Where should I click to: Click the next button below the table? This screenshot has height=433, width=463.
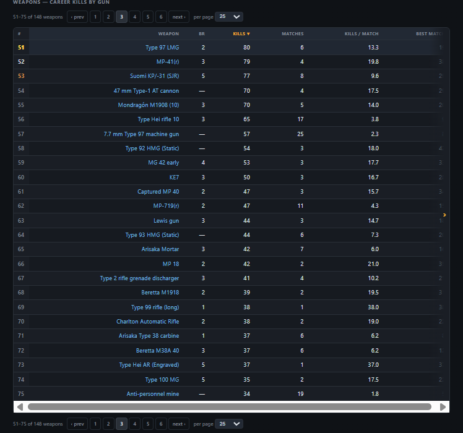(x=179, y=424)
